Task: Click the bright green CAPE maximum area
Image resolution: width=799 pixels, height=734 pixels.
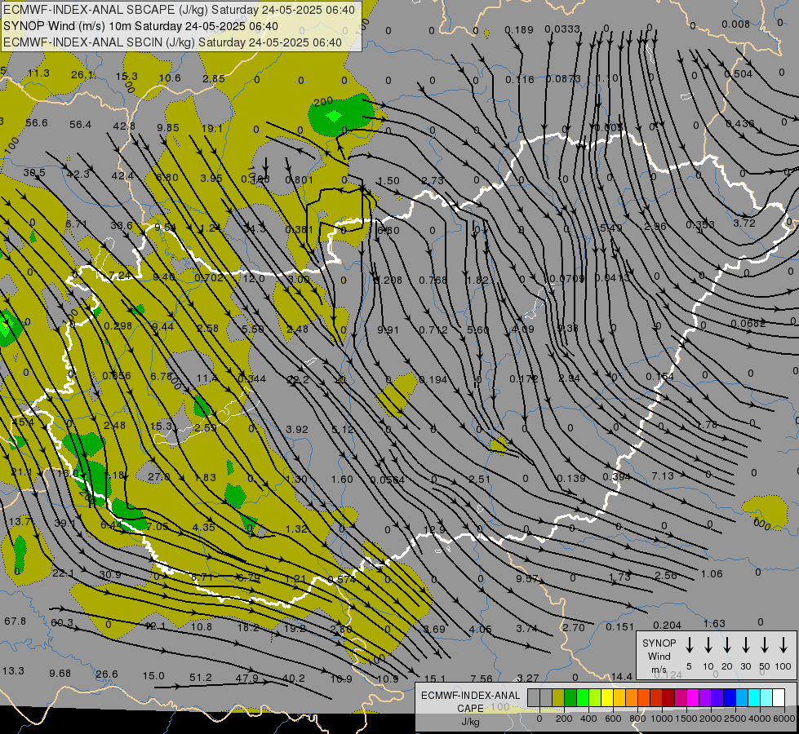Action: pyautogui.click(x=335, y=116)
